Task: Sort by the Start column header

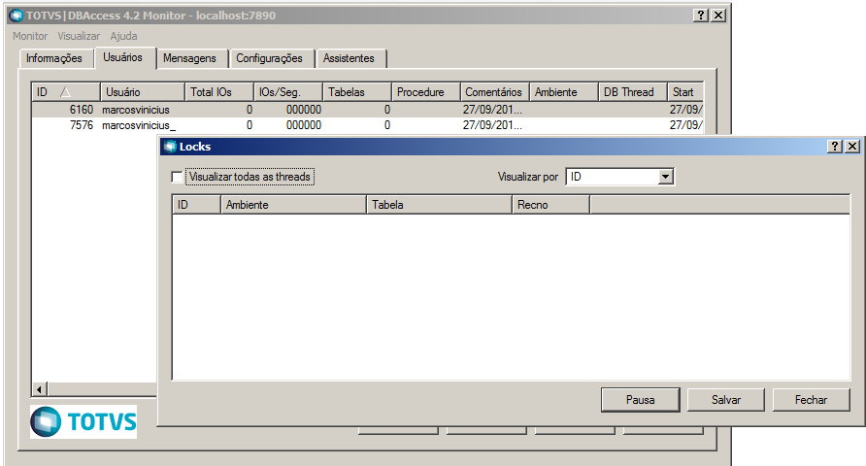Action: pyautogui.click(x=685, y=92)
